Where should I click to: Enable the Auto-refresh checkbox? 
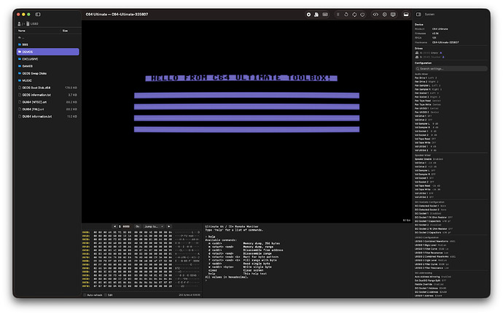(85, 295)
